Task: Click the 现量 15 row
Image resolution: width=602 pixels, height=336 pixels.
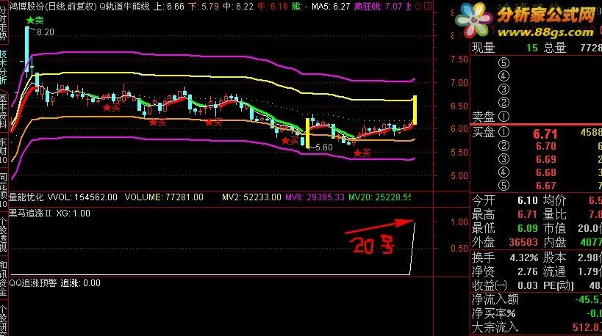Action: [504, 48]
